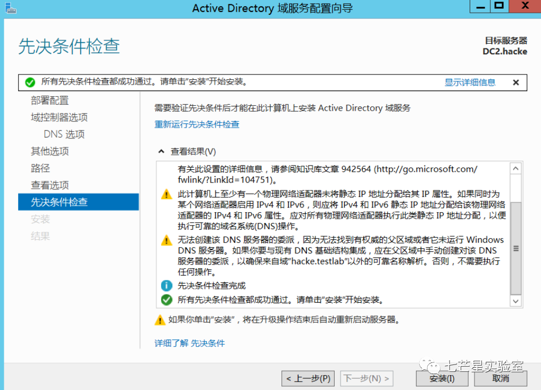541x390 pixels.
Task: Click the 先决条件检查 page heading
Action: click(x=69, y=46)
